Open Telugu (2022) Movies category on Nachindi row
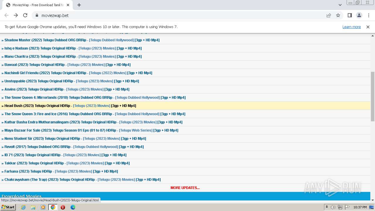 click(x=108, y=73)
